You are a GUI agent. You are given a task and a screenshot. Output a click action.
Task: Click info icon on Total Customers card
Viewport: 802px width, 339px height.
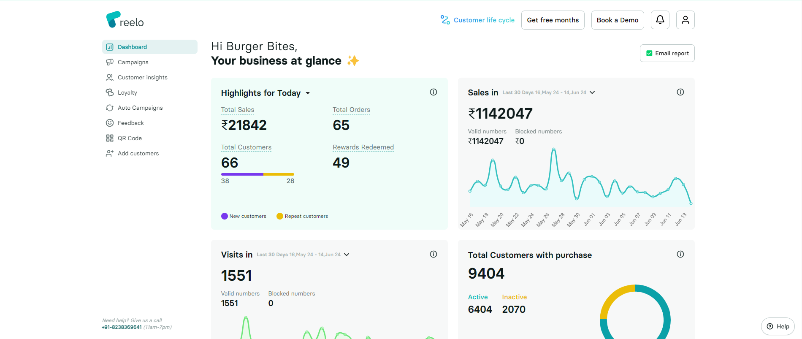680,254
